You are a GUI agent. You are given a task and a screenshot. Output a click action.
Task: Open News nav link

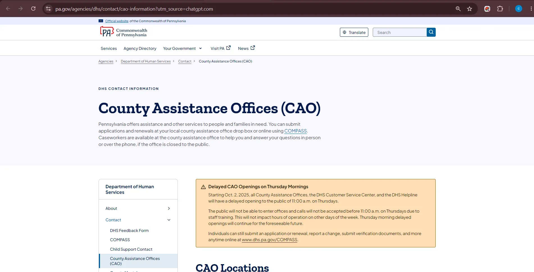point(243,48)
